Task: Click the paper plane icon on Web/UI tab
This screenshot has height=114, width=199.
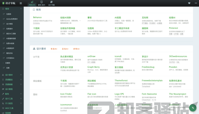Action: (32, 2)
